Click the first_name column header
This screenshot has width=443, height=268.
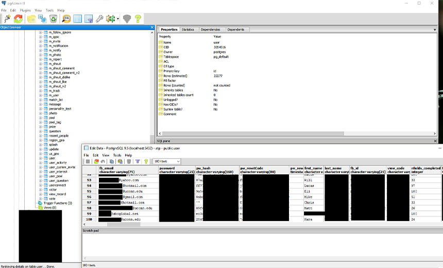point(314,170)
